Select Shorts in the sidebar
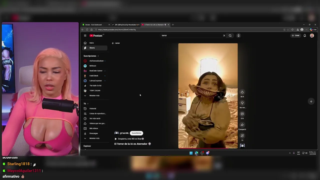The width and height of the screenshot is (320, 180). (95, 48)
